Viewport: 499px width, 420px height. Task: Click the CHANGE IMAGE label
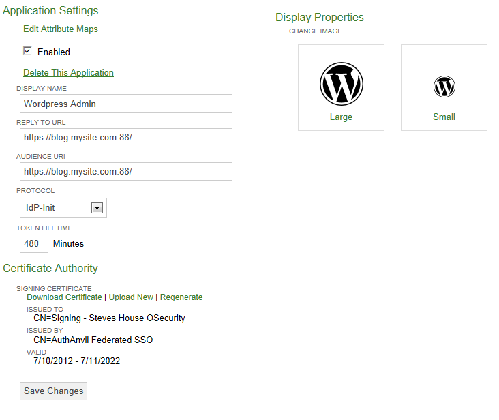(316, 31)
